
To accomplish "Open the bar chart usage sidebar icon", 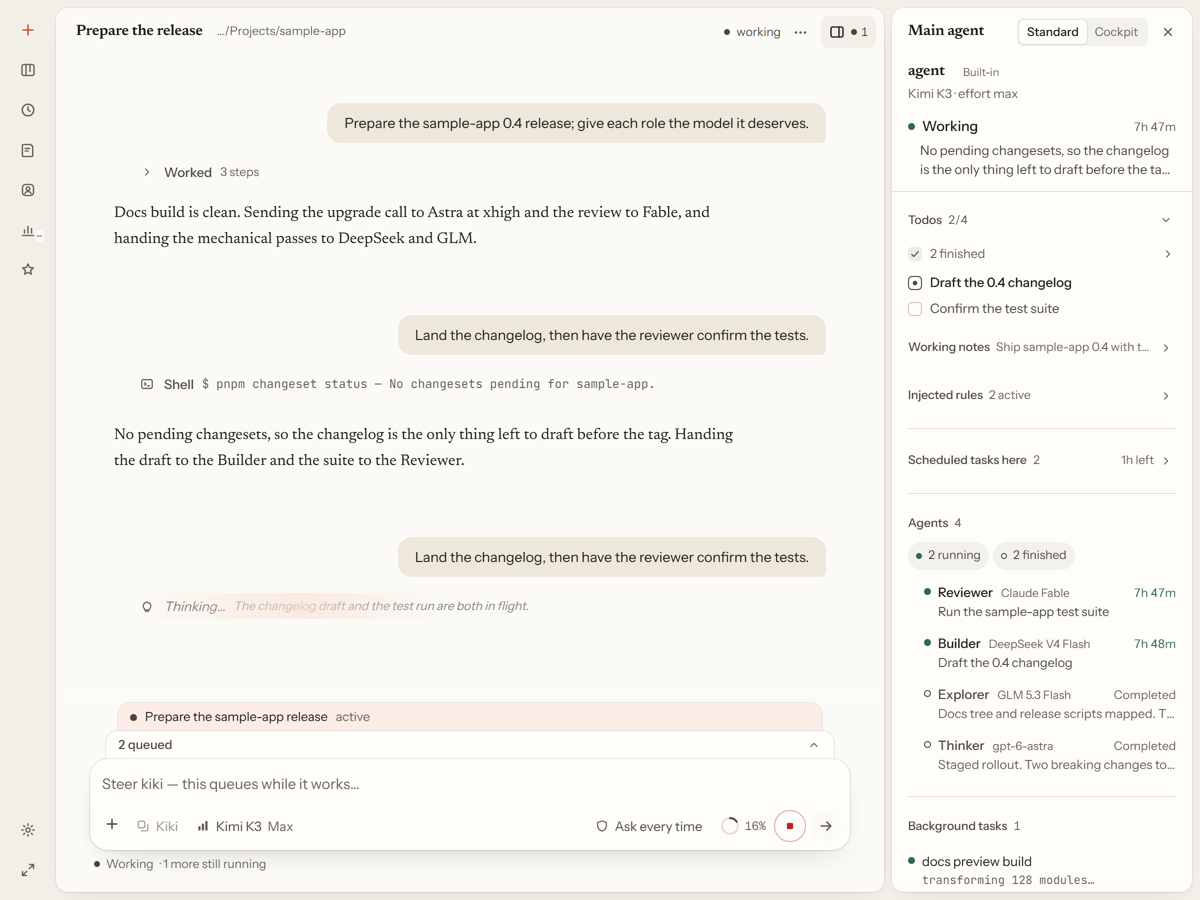I will point(28,230).
